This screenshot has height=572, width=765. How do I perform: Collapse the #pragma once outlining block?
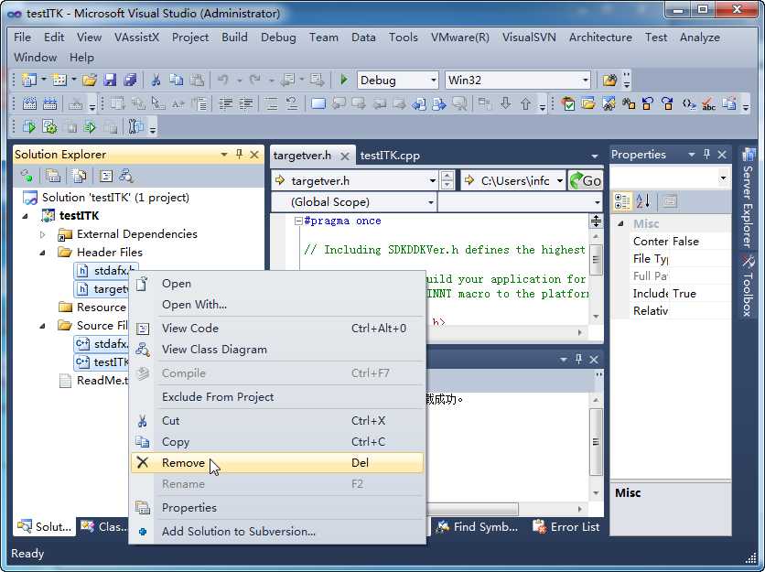click(298, 221)
